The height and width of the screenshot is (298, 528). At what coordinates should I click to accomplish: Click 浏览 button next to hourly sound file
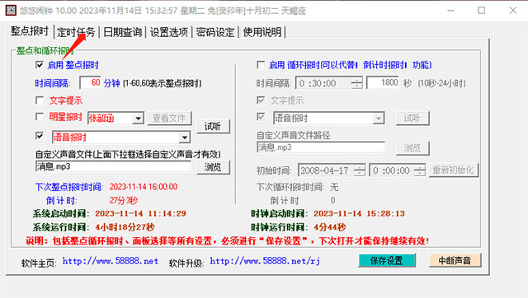click(x=213, y=167)
